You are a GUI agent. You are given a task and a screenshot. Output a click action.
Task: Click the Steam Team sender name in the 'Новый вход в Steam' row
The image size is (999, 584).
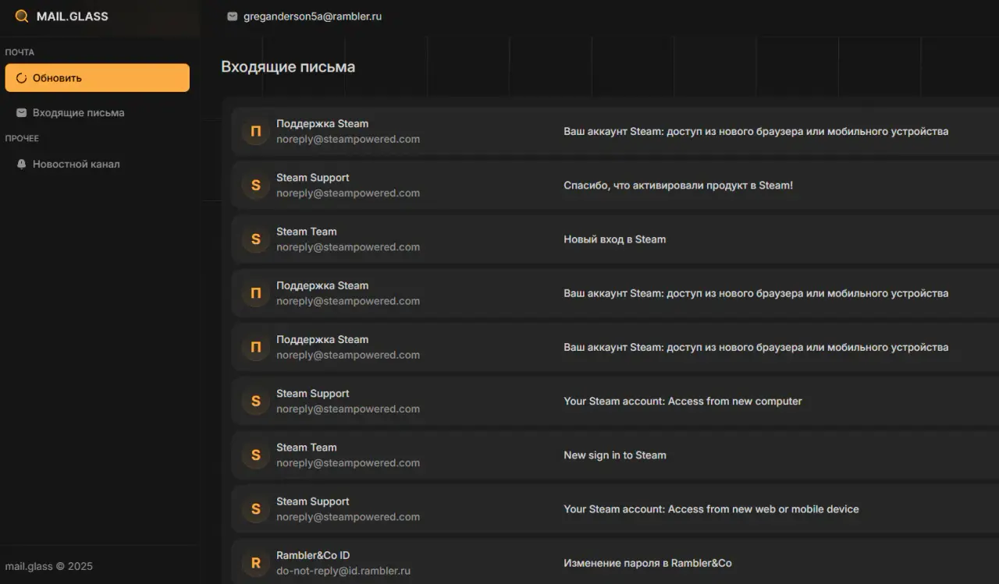click(307, 232)
